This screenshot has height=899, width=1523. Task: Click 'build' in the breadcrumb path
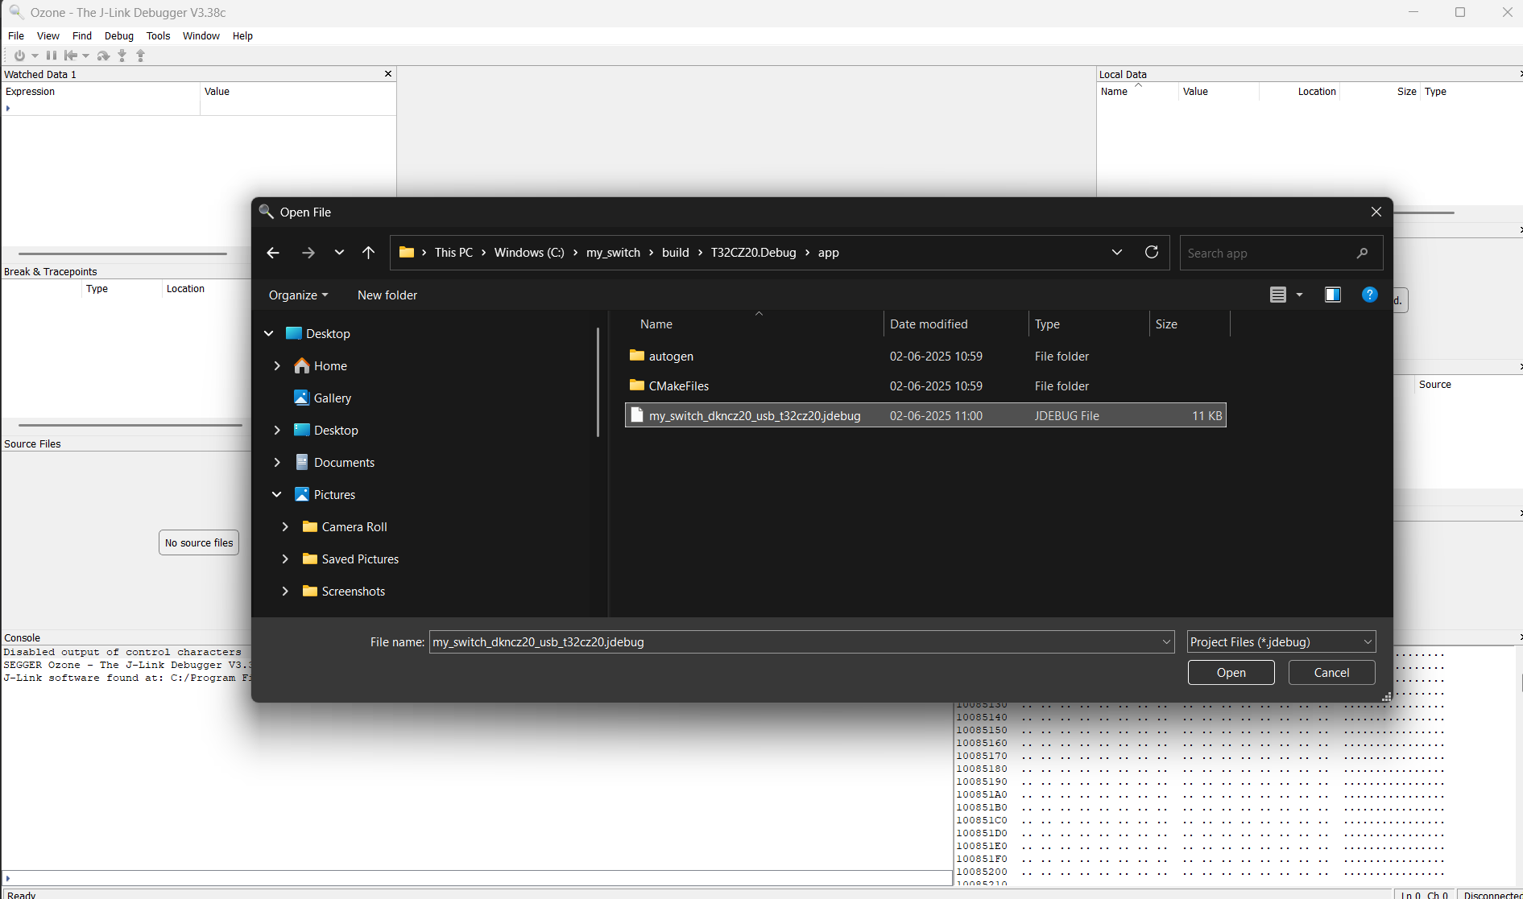click(675, 253)
